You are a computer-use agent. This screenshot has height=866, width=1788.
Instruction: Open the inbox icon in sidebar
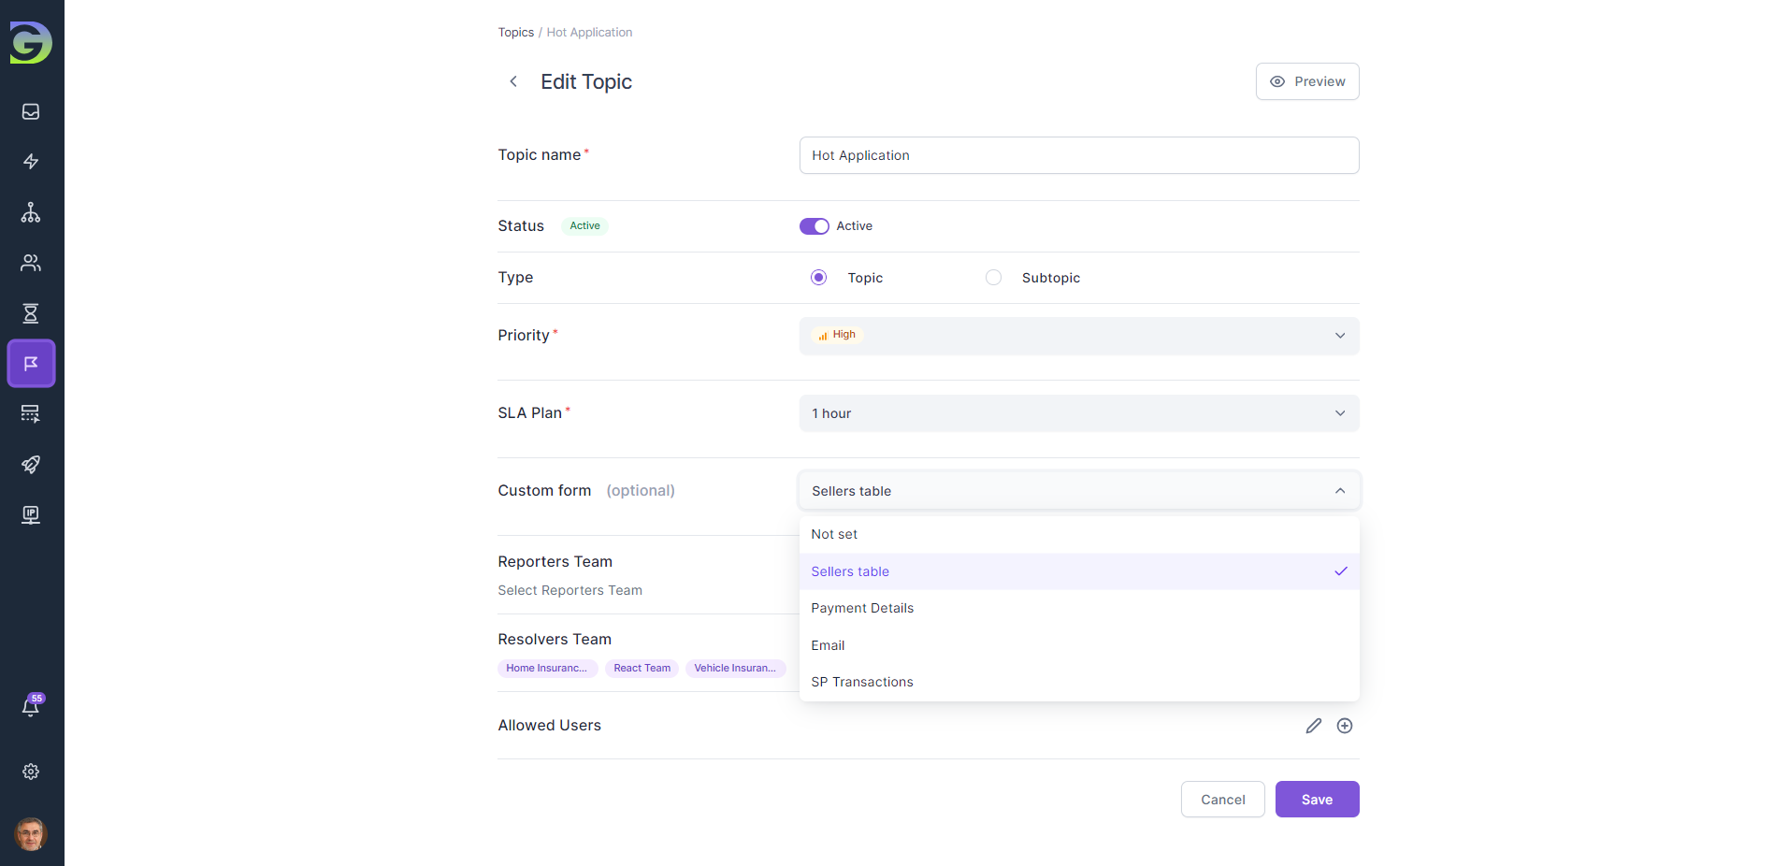(x=31, y=112)
